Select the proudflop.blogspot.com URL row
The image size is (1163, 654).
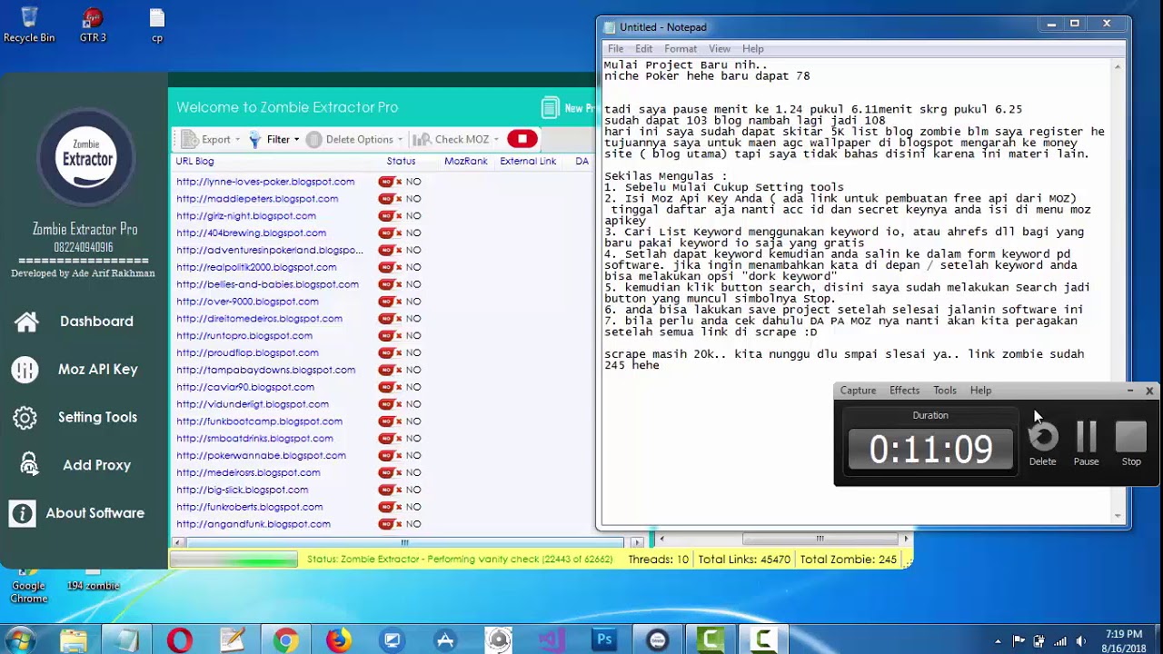[x=247, y=353]
